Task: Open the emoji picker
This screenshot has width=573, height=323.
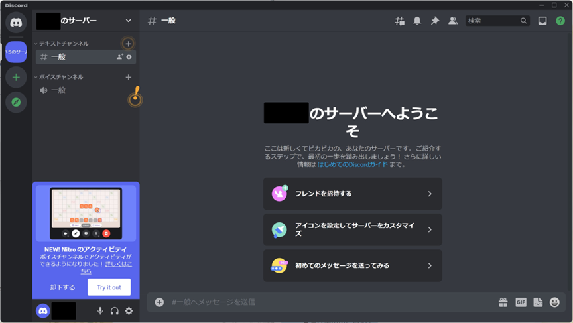Action: [554, 302]
